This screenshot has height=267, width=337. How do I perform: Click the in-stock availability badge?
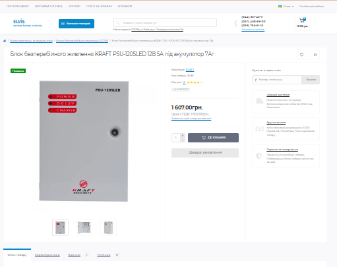[x=181, y=89]
